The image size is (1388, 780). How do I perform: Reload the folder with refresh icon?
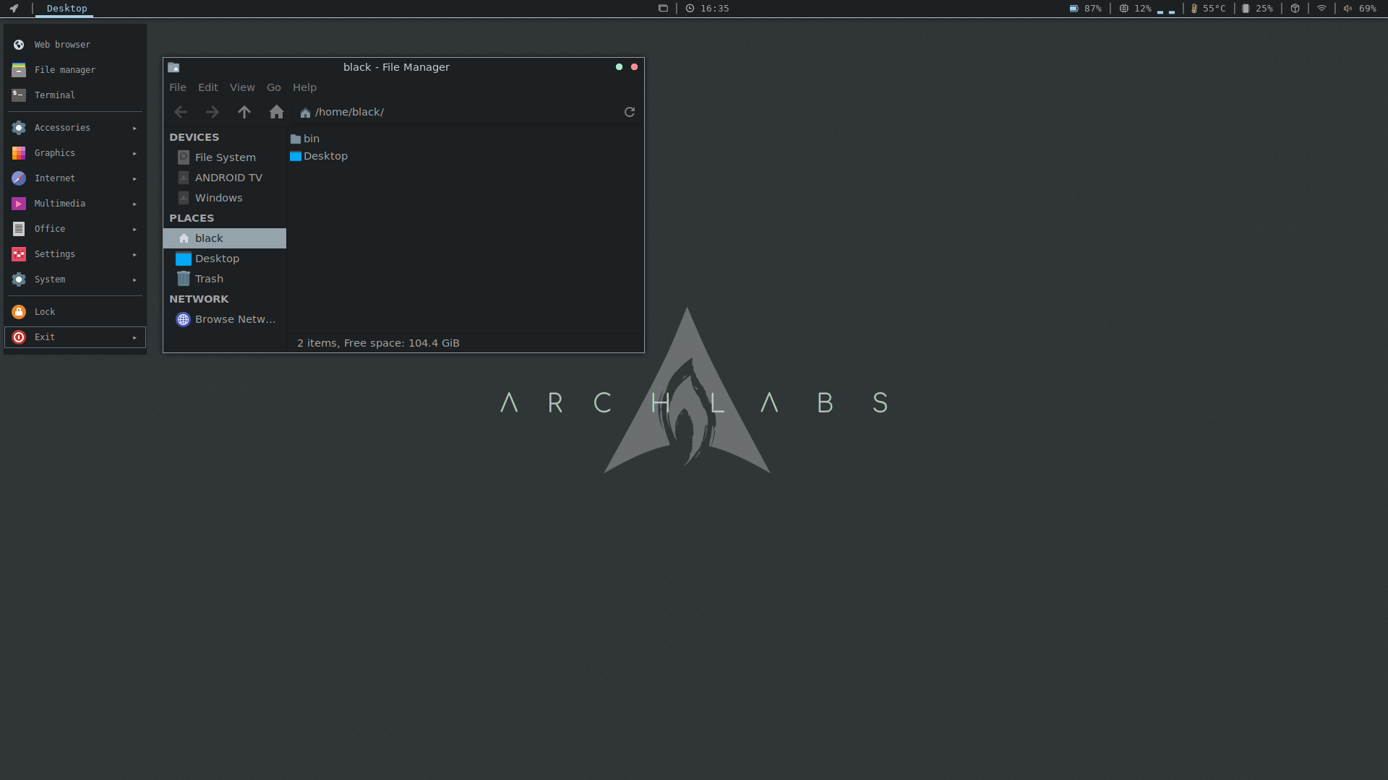pyautogui.click(x=630, y=112)
